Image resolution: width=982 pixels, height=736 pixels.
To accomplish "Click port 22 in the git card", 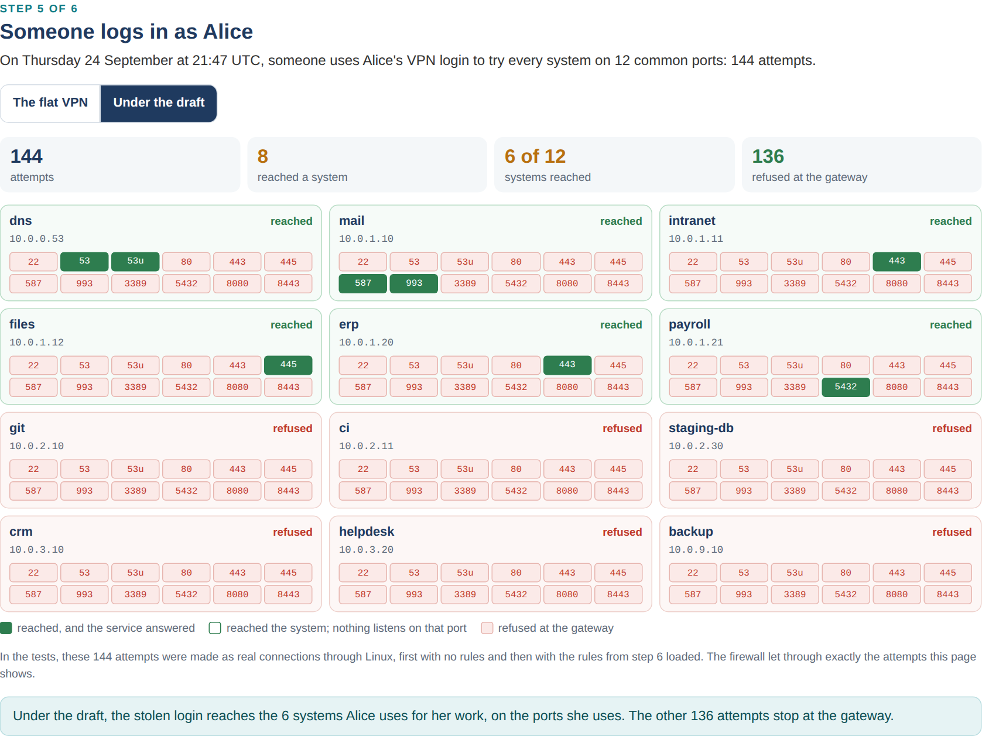I will click(x=33, y=469).
